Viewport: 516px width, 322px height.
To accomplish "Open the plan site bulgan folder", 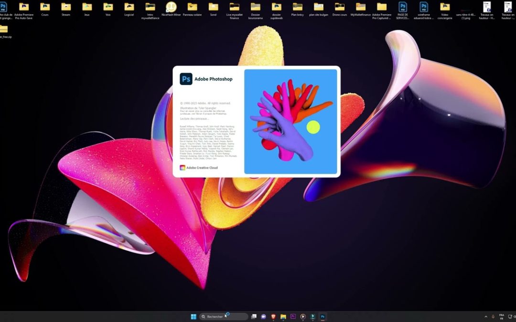I will [x=319, y=9].
